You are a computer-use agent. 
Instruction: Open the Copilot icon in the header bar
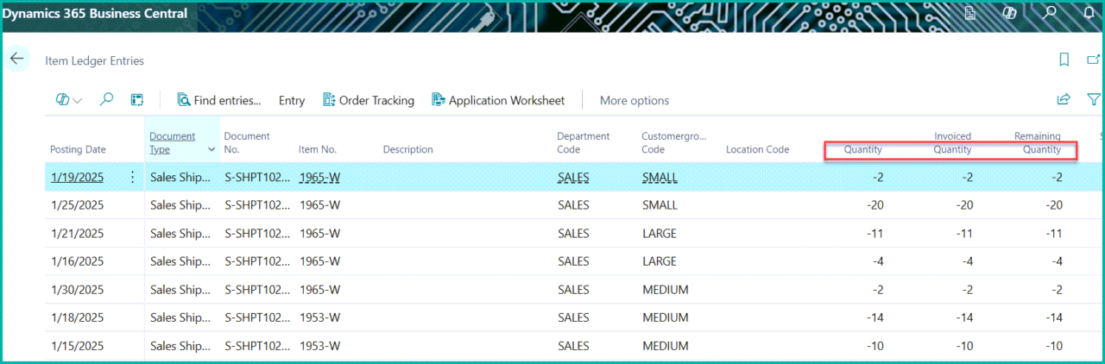point(1009,13)
